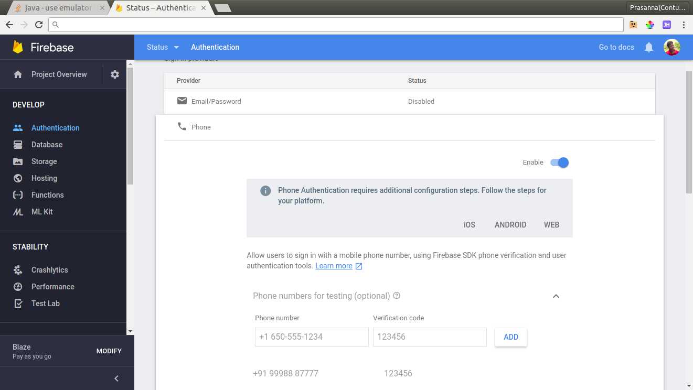Screen dimensions: 693x390
Task: Click the ADD button
Action: pyautogui.click(x=510, y=337)
